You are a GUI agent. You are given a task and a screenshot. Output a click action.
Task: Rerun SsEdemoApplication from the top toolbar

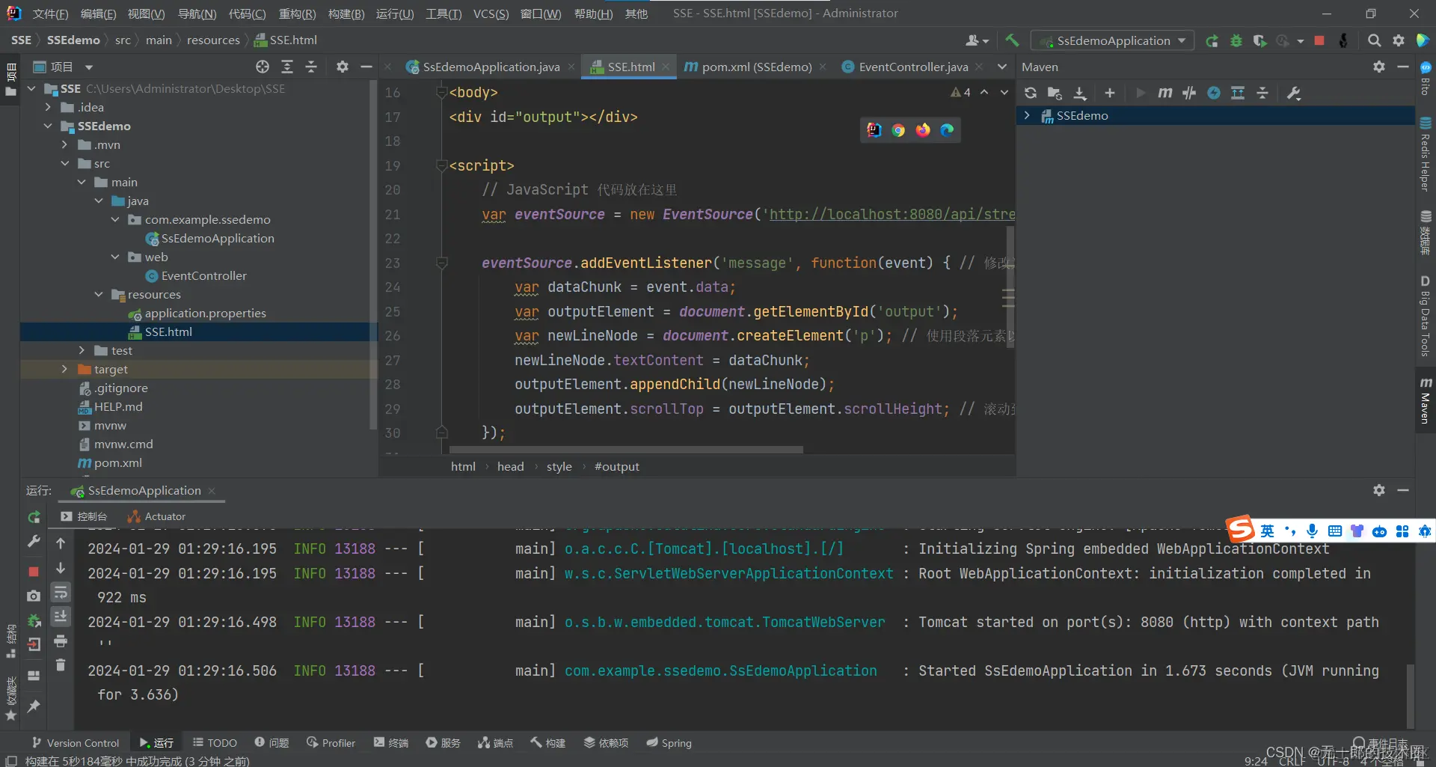click(x=1212, y=40)
